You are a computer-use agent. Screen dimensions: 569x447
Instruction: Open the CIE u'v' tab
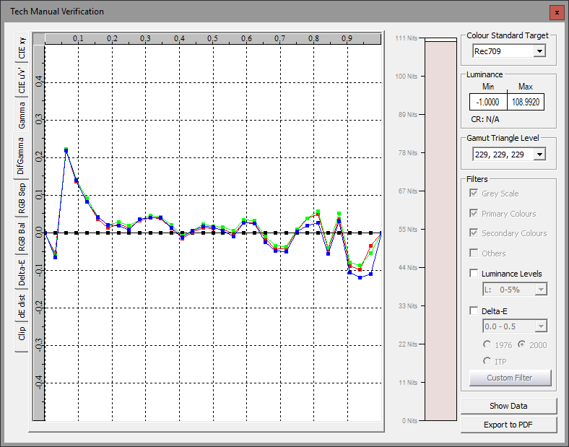[x=22, y=81]
